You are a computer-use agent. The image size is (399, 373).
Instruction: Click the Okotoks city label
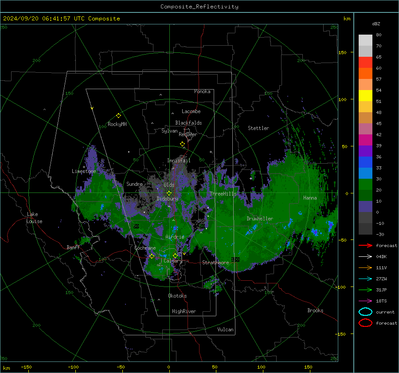(177, 296)
